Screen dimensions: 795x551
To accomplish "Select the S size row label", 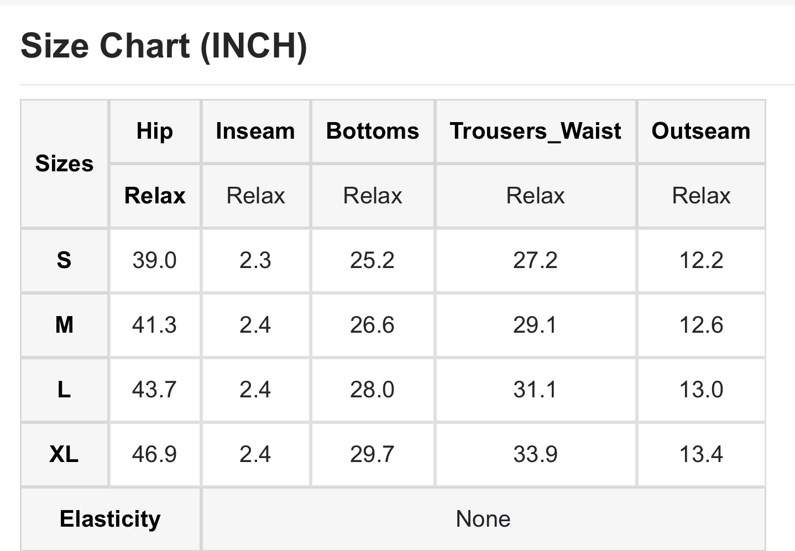I will click(x=64, y=260).
